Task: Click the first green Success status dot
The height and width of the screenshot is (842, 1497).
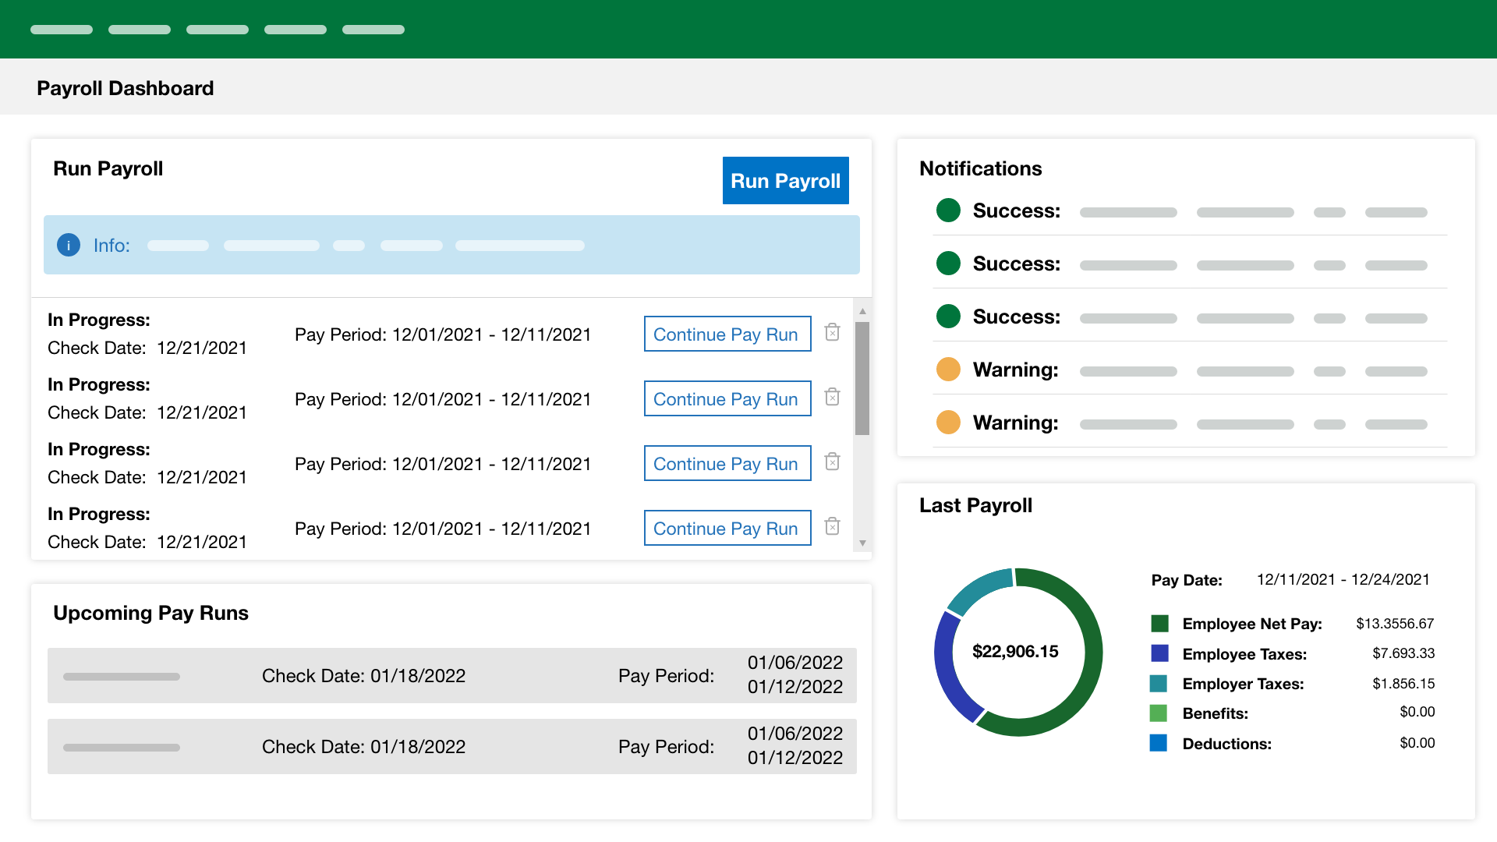Action: tap(948, 210)
